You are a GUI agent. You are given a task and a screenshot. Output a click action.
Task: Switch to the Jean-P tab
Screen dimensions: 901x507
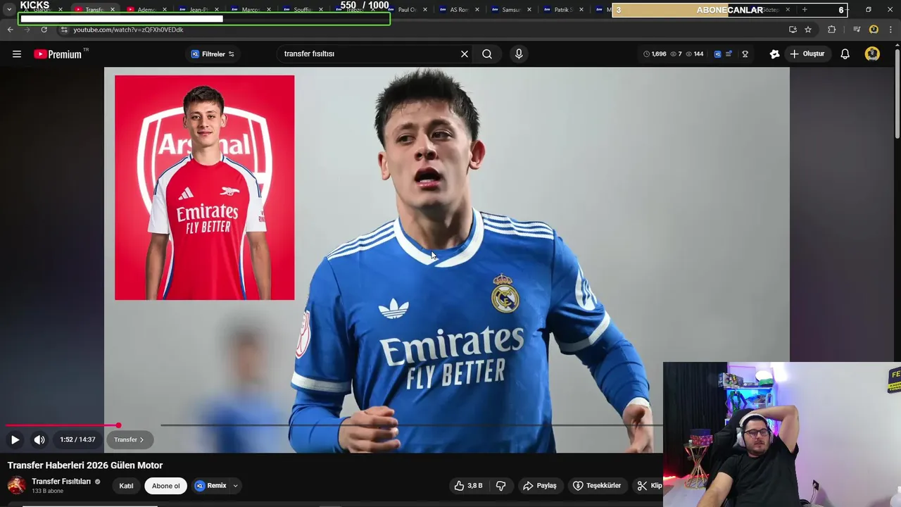pyautogui.click(x=199, y=10)
